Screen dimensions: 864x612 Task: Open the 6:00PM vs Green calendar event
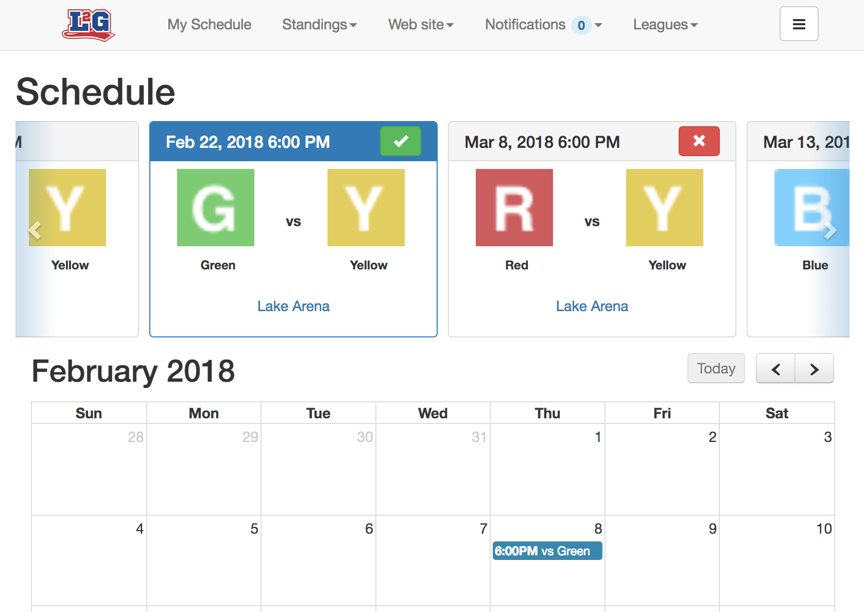coord(547,551)
